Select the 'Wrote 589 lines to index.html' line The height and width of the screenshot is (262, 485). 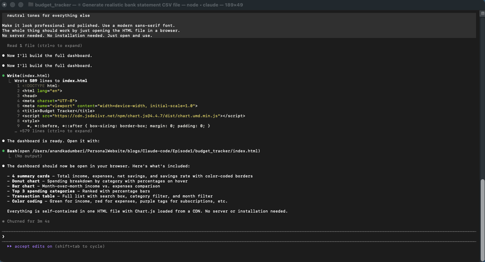51,81
